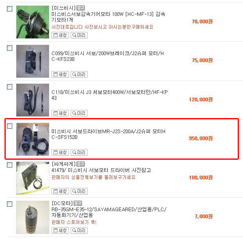Open the circuit board servo driver thumbnail
The image size is (243, 239).
pyautogui.click(x=33, y=178)
